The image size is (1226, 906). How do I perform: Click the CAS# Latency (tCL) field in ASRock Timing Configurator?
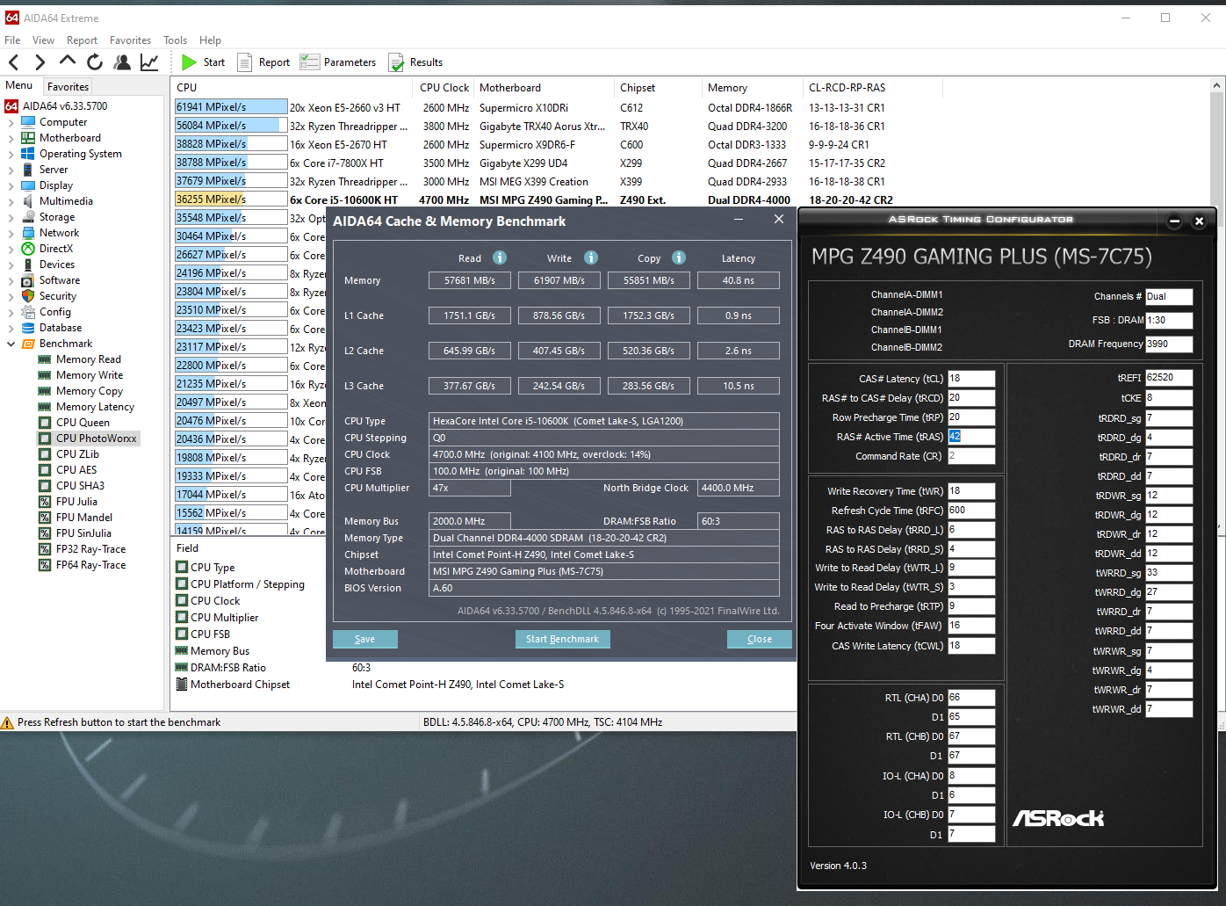click(971, 379)
